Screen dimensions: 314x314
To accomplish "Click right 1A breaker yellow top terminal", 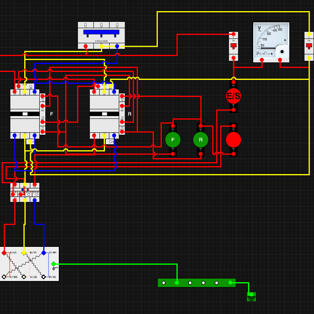I will 309,34.
